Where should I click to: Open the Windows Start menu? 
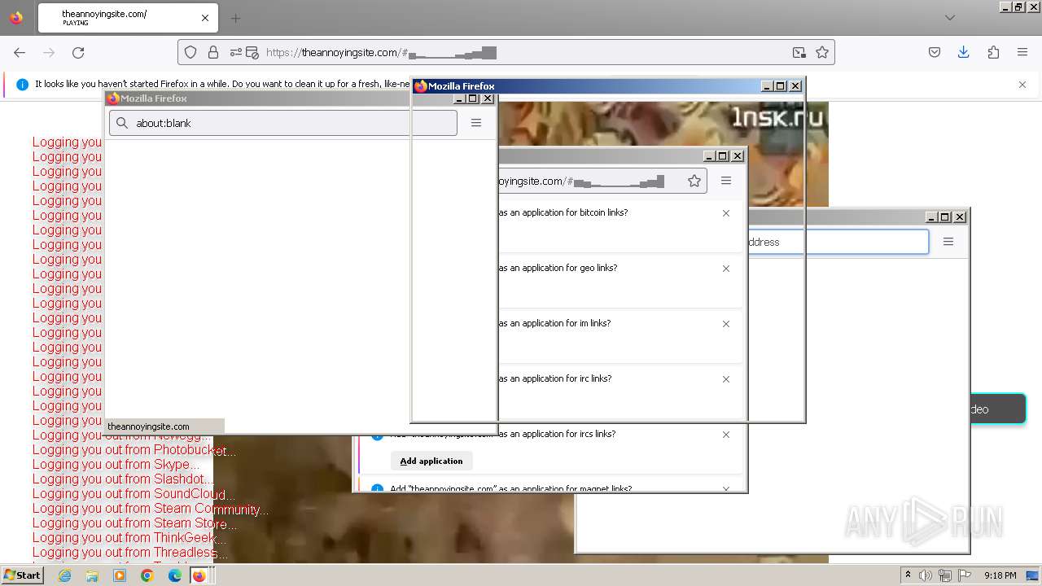[23, 575]
